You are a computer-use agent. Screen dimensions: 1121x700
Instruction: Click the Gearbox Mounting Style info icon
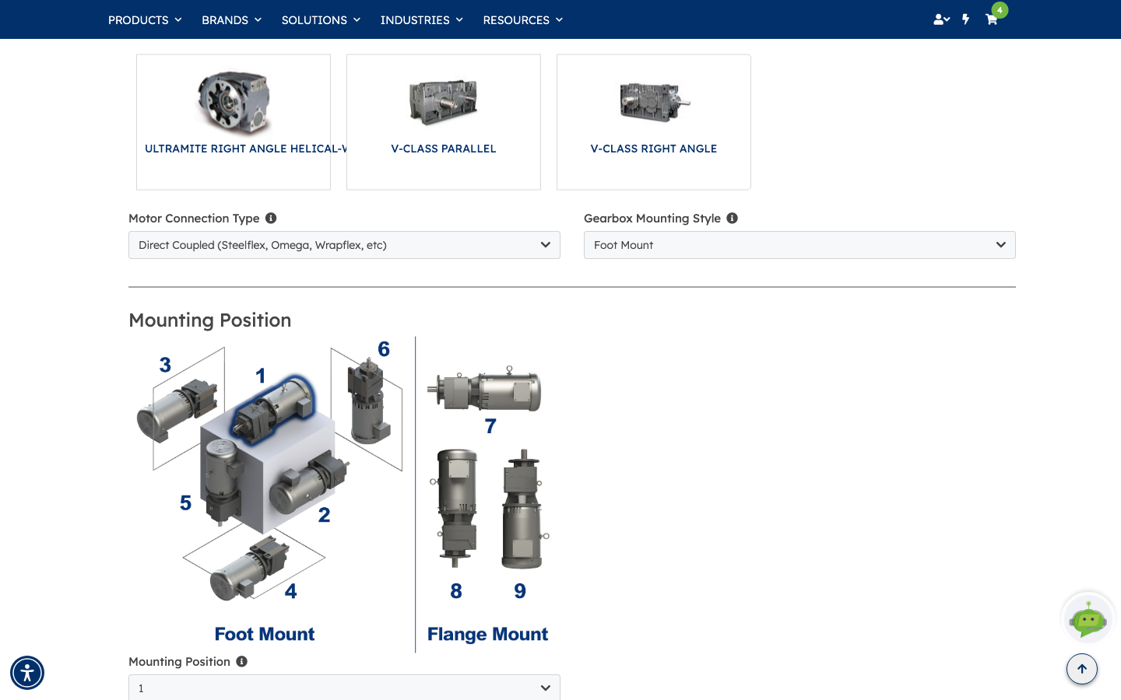click(x=732, y=219)
